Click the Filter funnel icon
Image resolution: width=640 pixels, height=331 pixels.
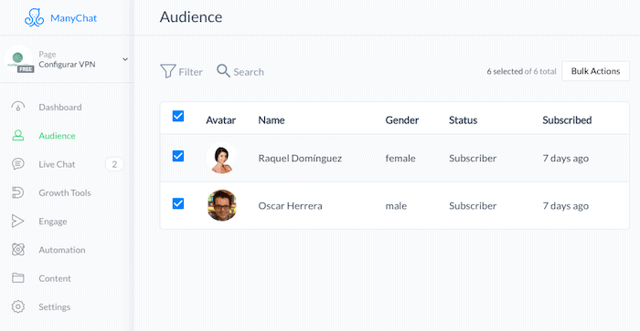(167, 71)
